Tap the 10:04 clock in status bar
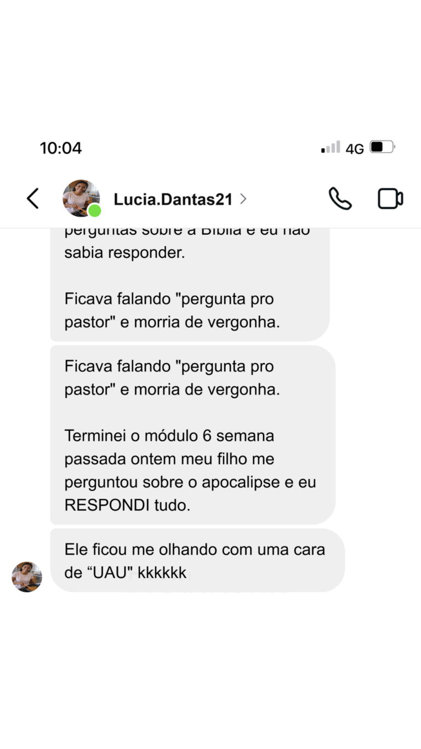The width and height of the screenshot is (421, 749). point(61,148)
